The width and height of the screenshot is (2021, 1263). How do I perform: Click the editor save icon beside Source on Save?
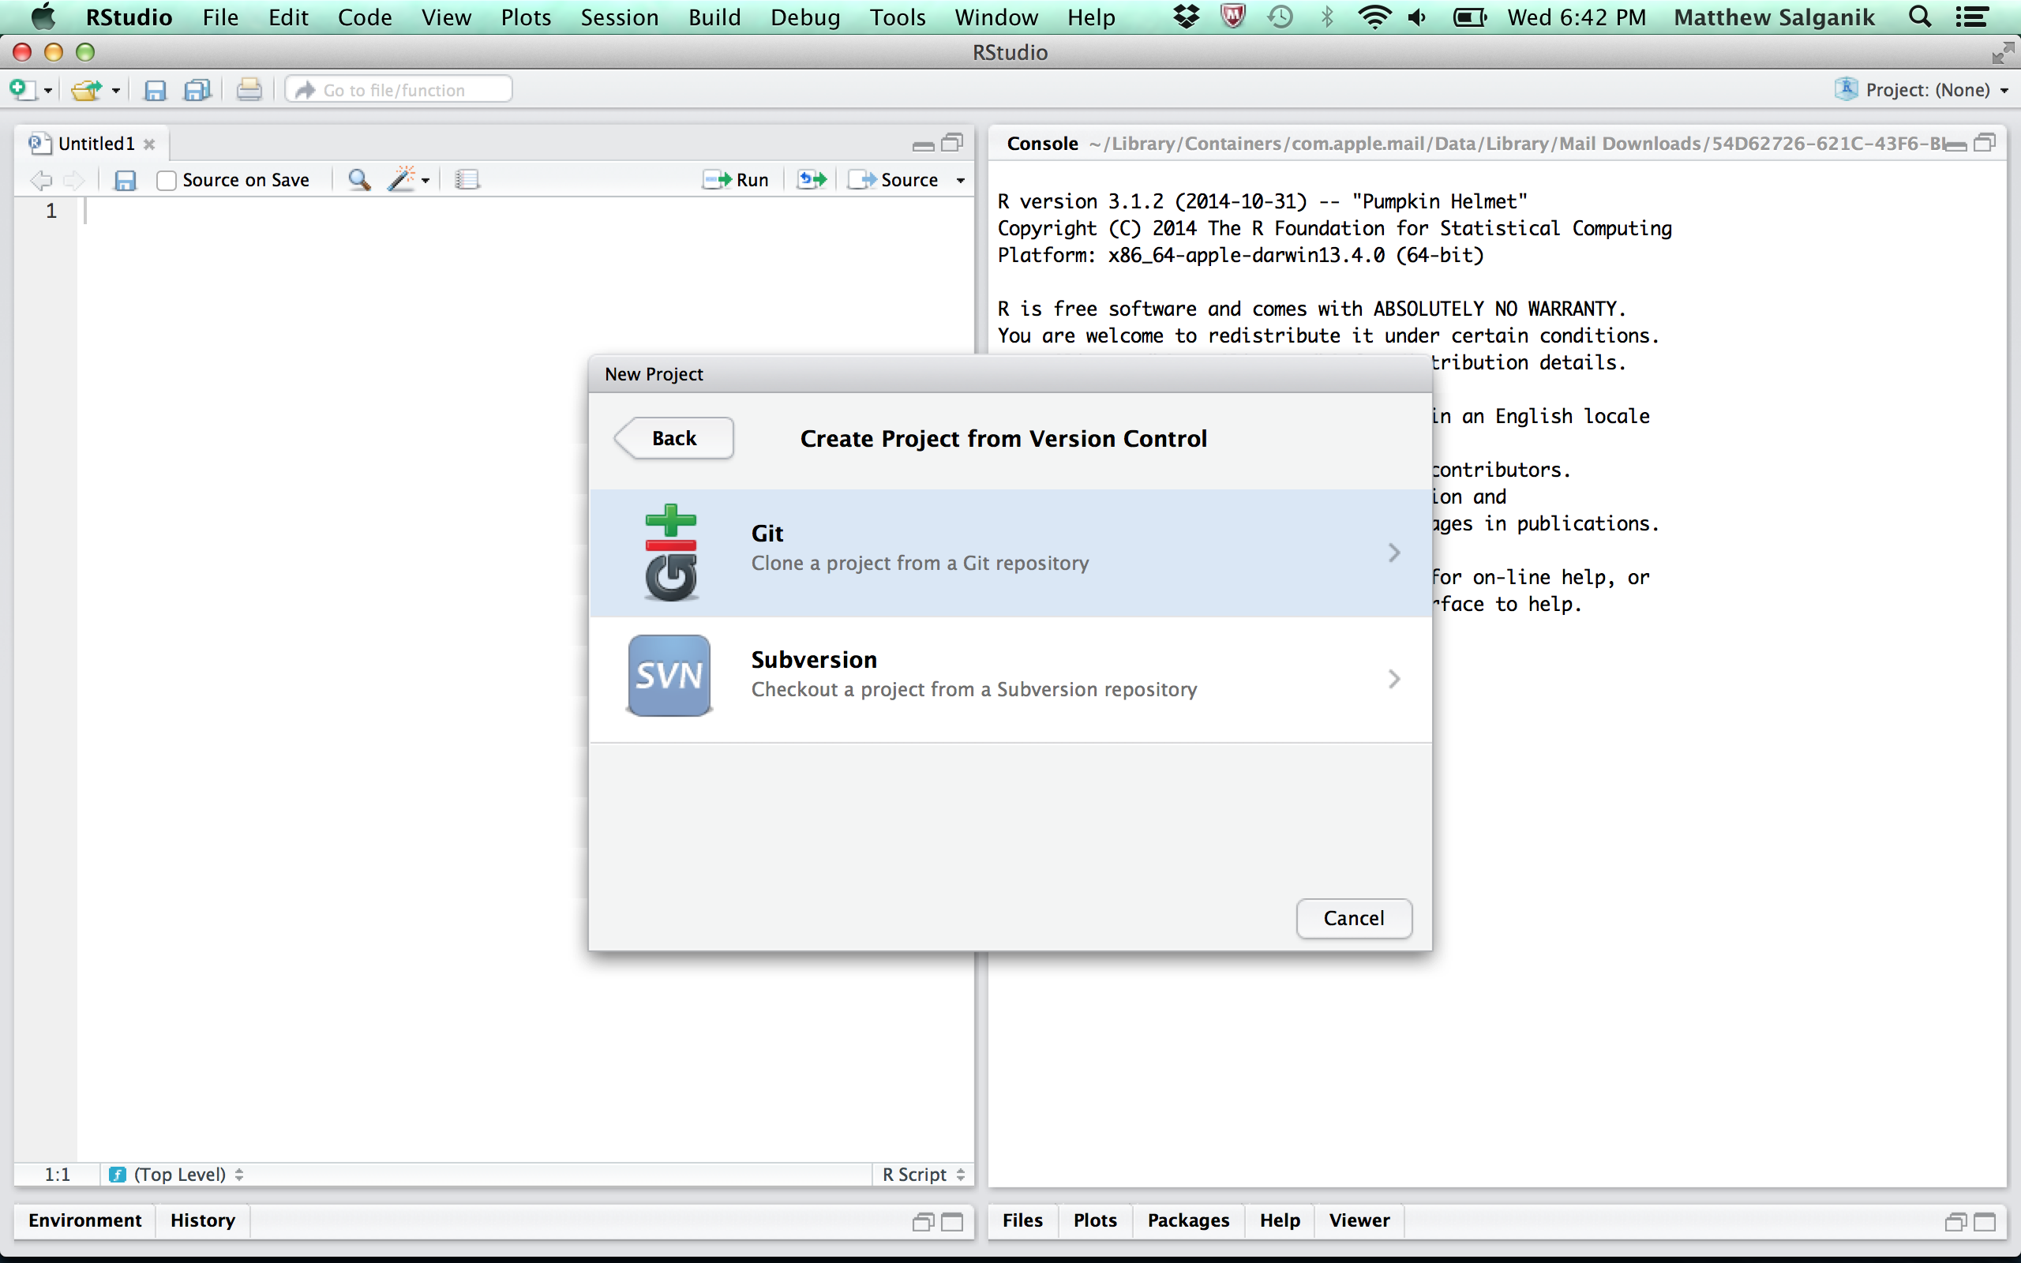pyautogui.click(x=126, y=180)
